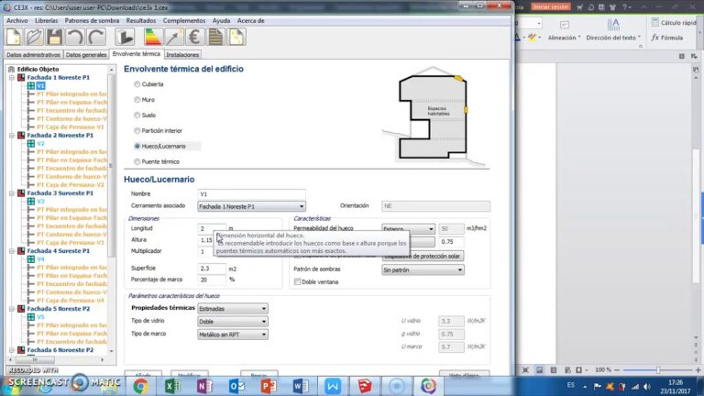
Task: Select the Cubierta radio button
Action: (138, 84)
